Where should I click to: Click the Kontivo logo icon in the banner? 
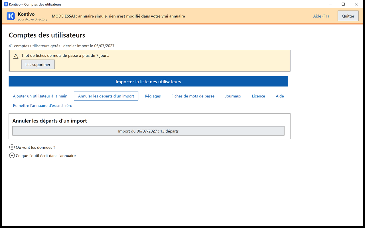click(11, 16)
